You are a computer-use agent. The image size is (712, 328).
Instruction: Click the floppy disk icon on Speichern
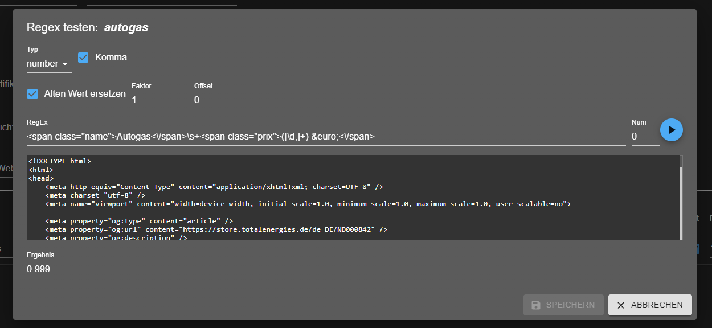point(536,305)
